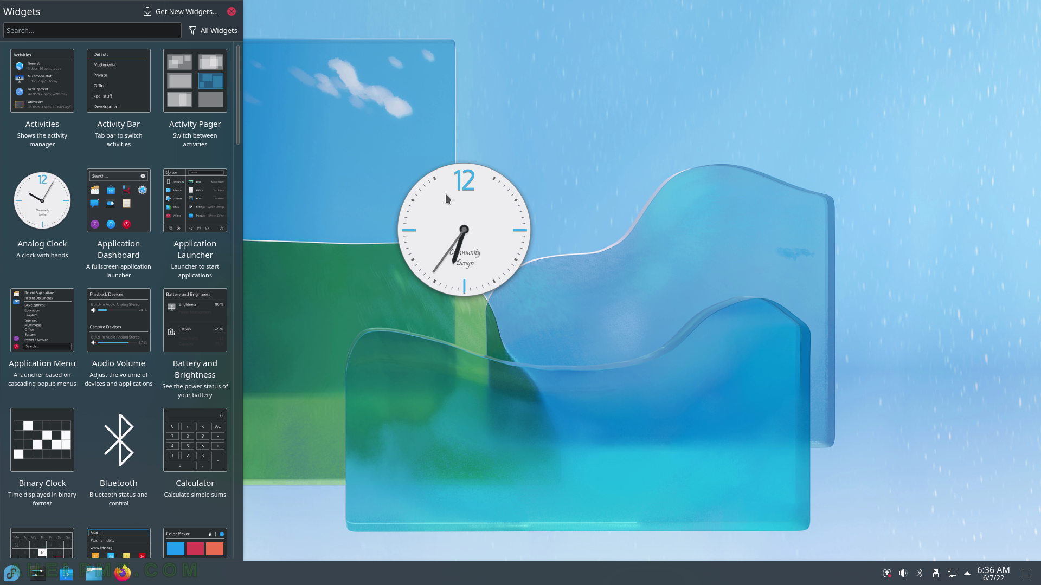The width and height of the screenshot is (1041, 585).
Task: Open the Dolphin file manager
Action: [94, 573]
